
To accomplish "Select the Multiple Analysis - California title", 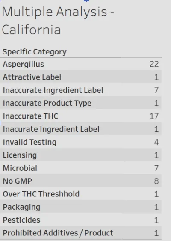I will pyautogui.click(x=58, y=21).
